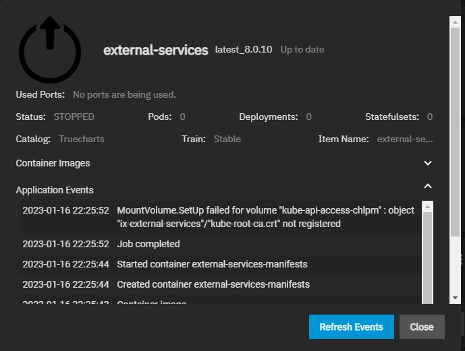Image resolution: width=465 pixels, height=351 pixels.
Task: Click the external-services app logo icon
Action: (x=49, y=49)
